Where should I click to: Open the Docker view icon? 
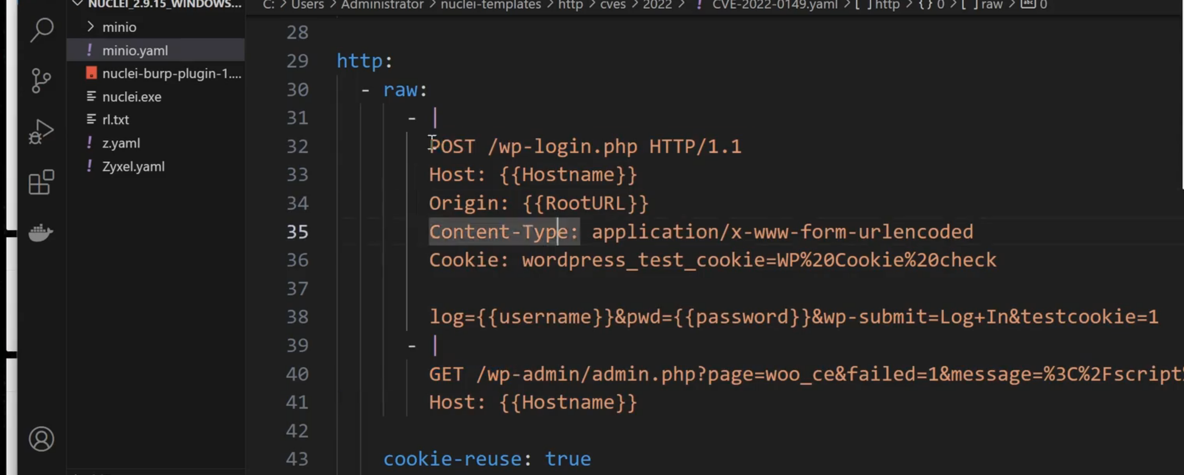click(x=41, y=233)
